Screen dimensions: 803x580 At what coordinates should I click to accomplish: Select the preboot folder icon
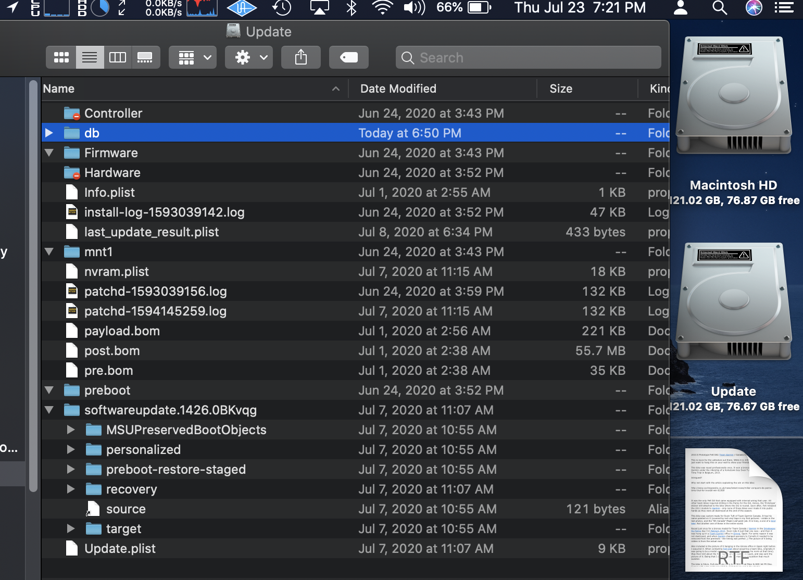pyautogui.click(x=72, y=390)
